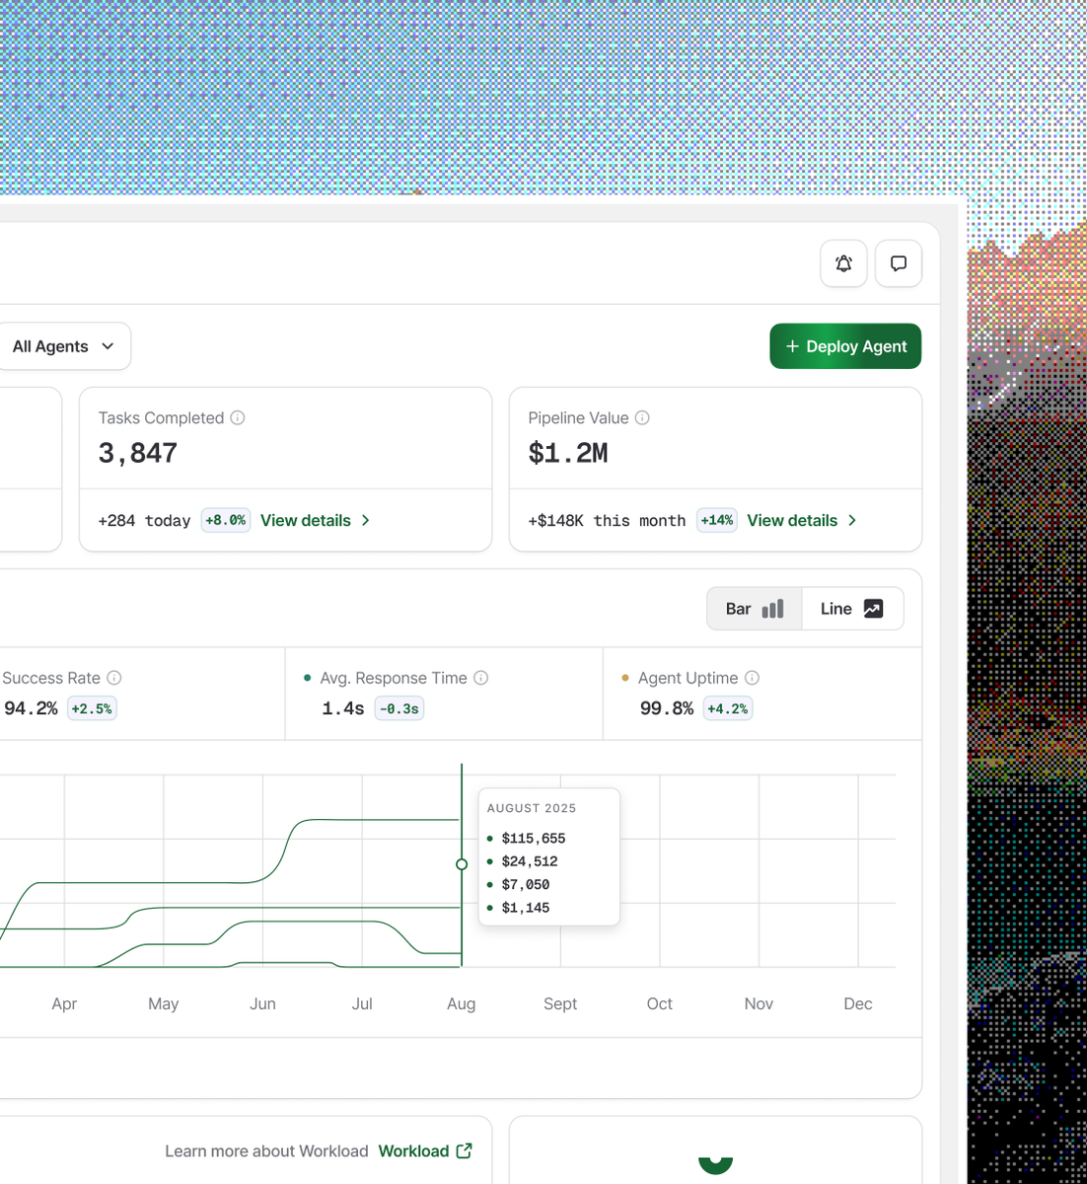1087x1184 pixels.
Task: Open View details for Tasks Completed
Action: point(316,520)
